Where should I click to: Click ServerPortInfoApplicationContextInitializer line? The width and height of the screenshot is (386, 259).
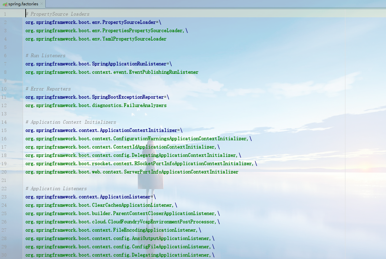pos(132,172)
